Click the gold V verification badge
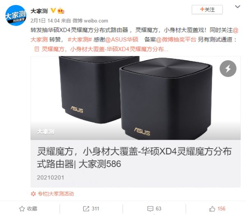 (x=53, y=11)
